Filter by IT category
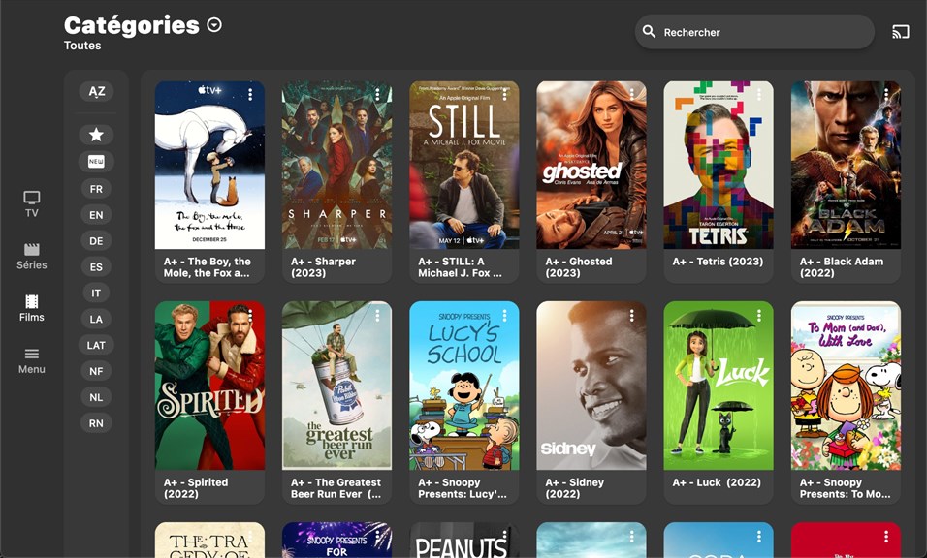Screen dimensions: 927x558 [96, 293]
